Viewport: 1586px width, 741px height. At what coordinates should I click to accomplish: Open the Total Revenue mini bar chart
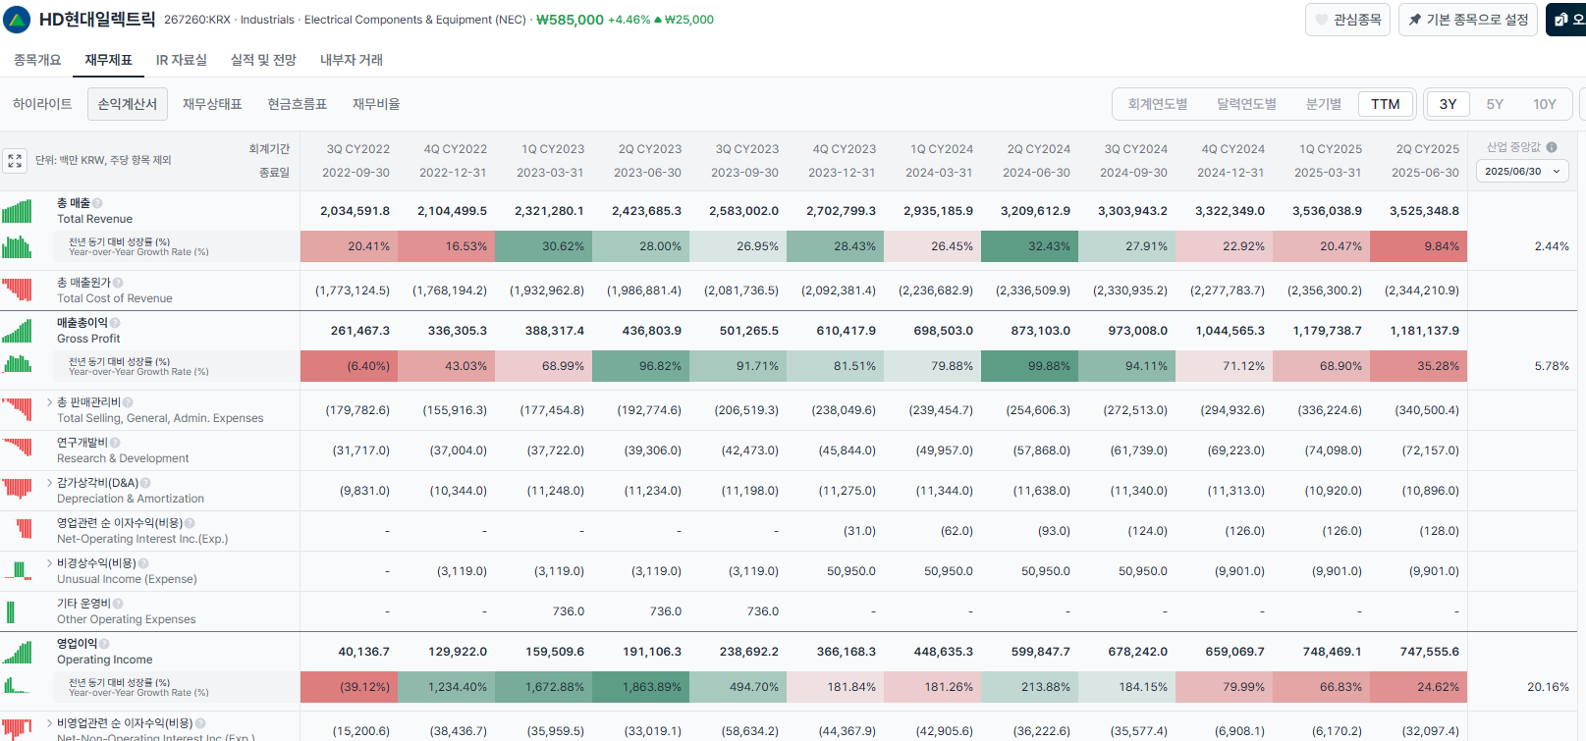tap(17, 211)
